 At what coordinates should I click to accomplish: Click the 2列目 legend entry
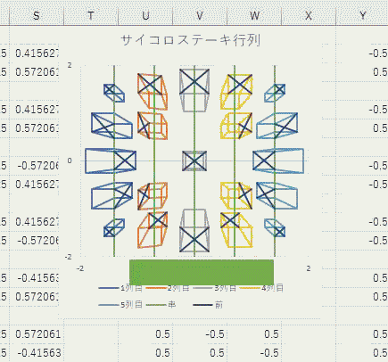[x=167, y=288]
